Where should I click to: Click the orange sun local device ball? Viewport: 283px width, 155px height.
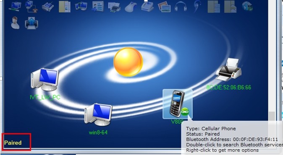[128, 62]
